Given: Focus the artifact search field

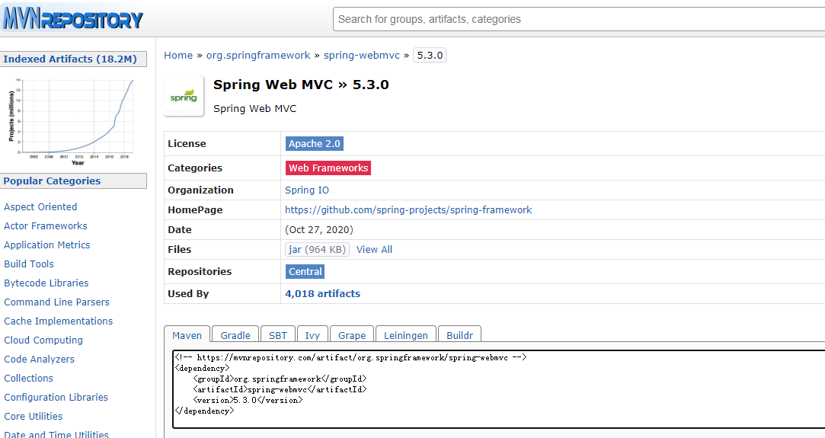Looking at the screenshot, I should [x=579, y=19].
